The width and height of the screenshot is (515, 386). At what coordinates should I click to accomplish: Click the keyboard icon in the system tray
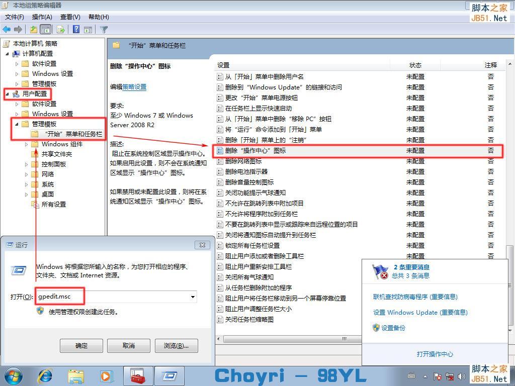(x=411, y=376)
